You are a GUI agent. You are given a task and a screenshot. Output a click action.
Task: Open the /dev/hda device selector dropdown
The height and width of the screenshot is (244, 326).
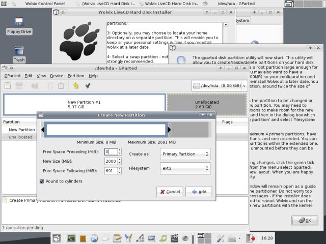point(219,86)
